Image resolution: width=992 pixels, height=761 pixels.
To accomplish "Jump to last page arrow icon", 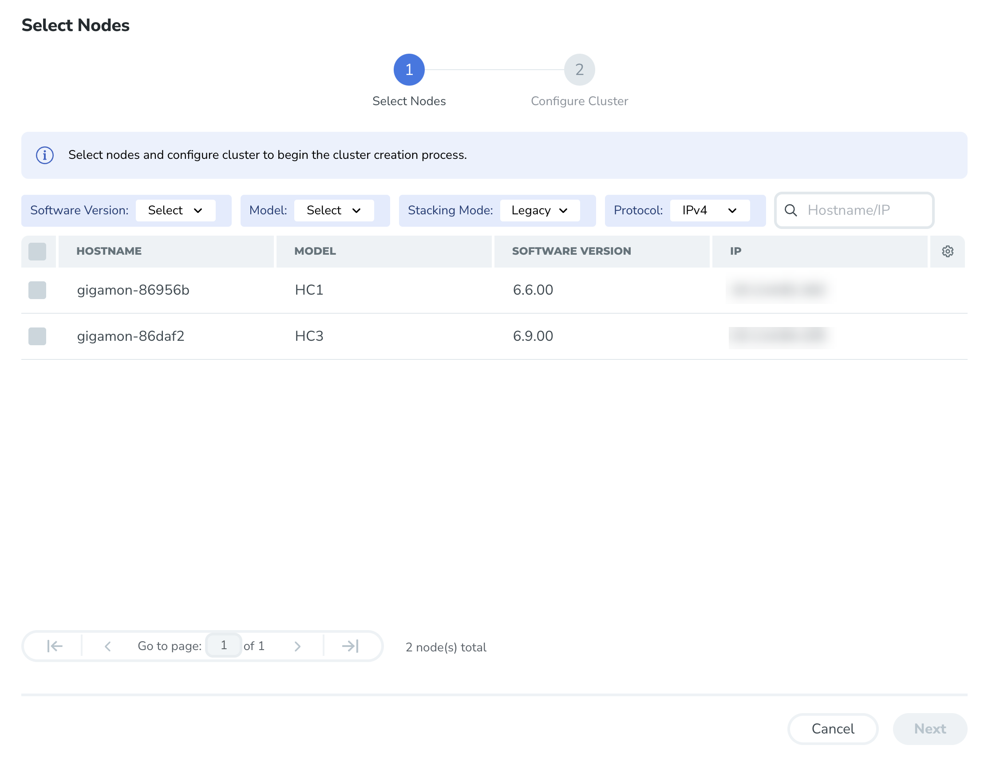I will coord(350,646).
